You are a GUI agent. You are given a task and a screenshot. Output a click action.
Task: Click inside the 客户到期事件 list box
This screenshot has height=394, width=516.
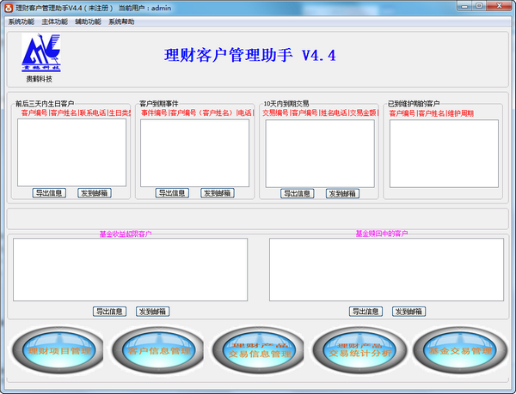point(195,153)
